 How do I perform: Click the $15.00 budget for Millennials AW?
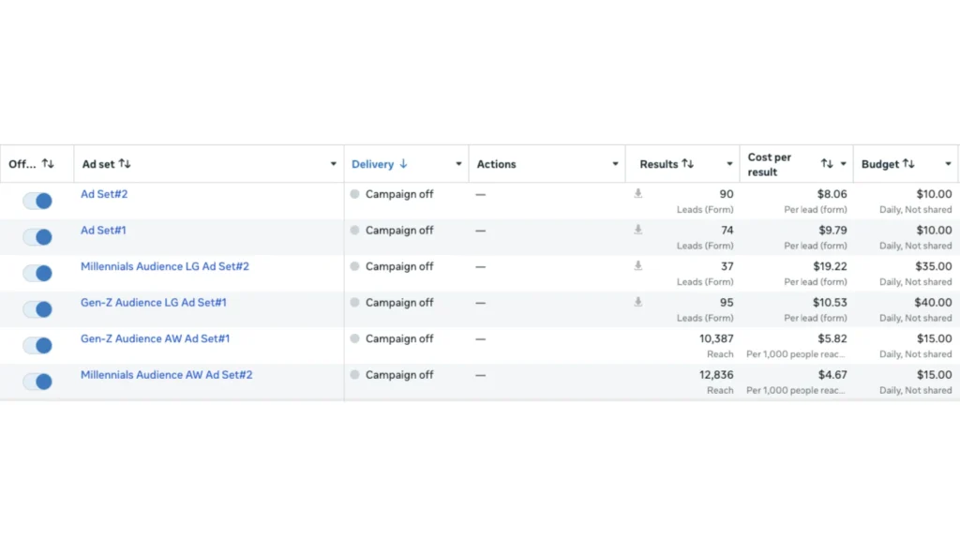click(935, 375)
